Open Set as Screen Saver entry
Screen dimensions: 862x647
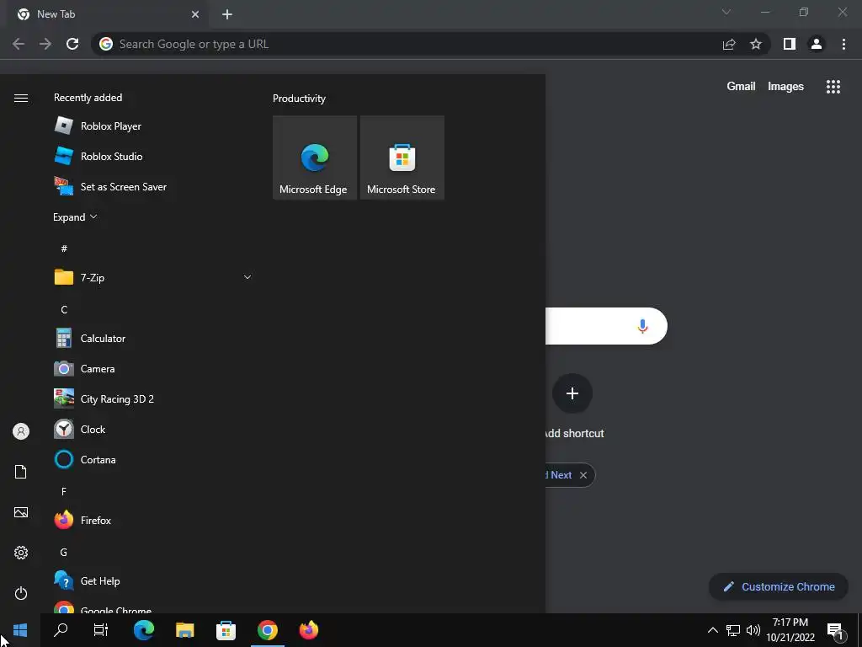(x=153, y=186)
